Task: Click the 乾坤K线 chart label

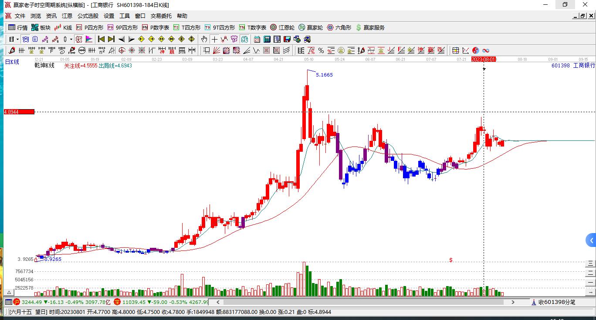Action: (x=44, y=66)
